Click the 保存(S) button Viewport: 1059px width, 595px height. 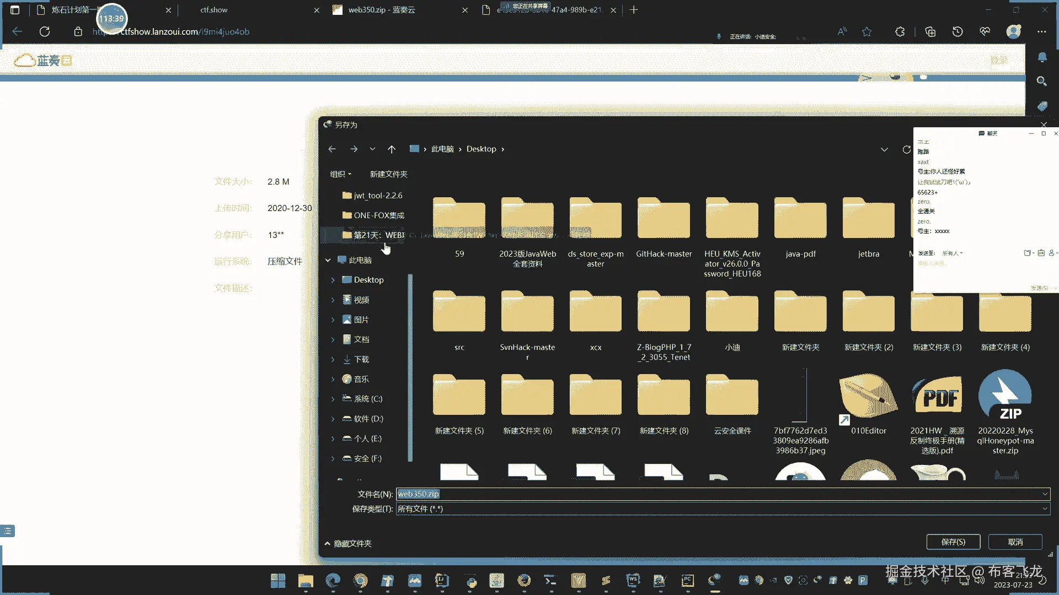coord(953,542)
